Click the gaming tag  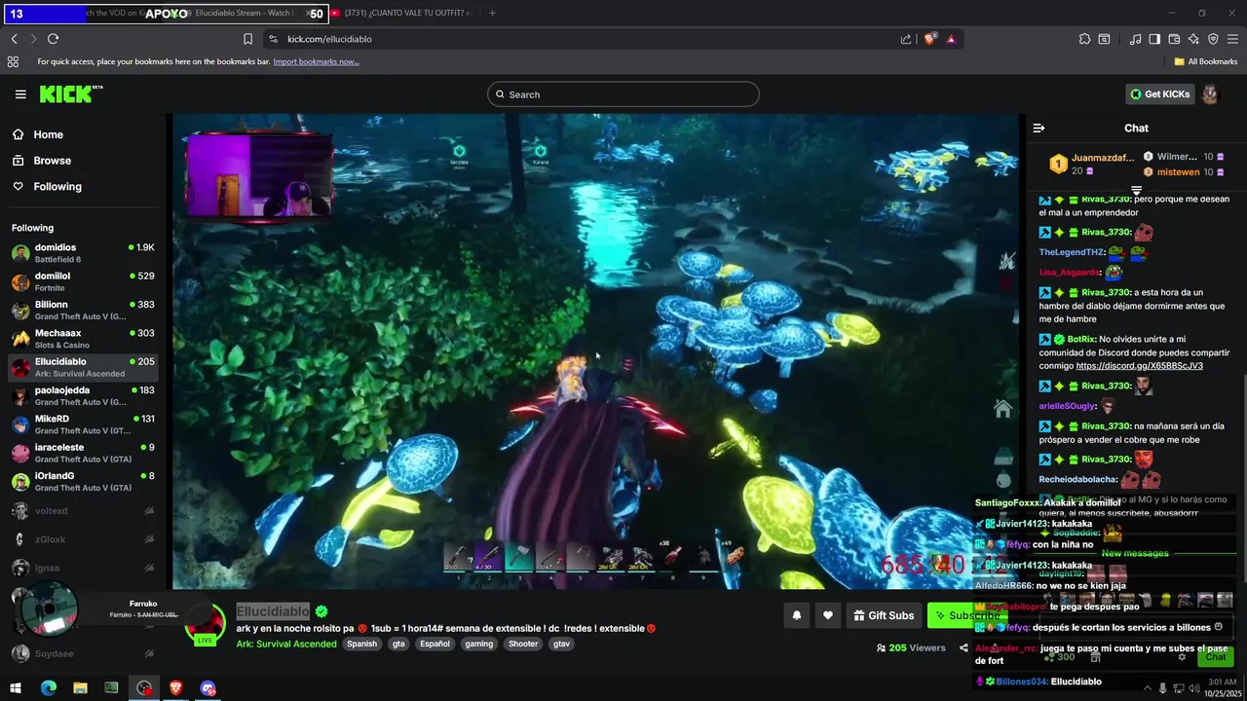[x=479, y=644]
